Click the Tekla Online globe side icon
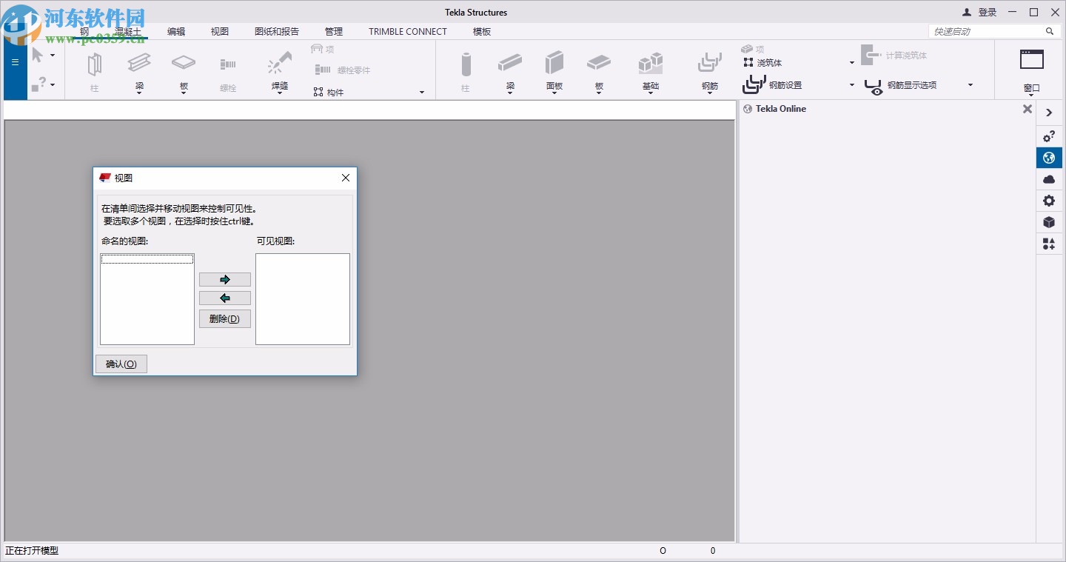This screenshot has width=1066, height=562. coord(1049,158)
